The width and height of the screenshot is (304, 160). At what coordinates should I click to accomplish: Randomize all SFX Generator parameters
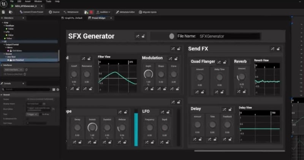(137, 36)
